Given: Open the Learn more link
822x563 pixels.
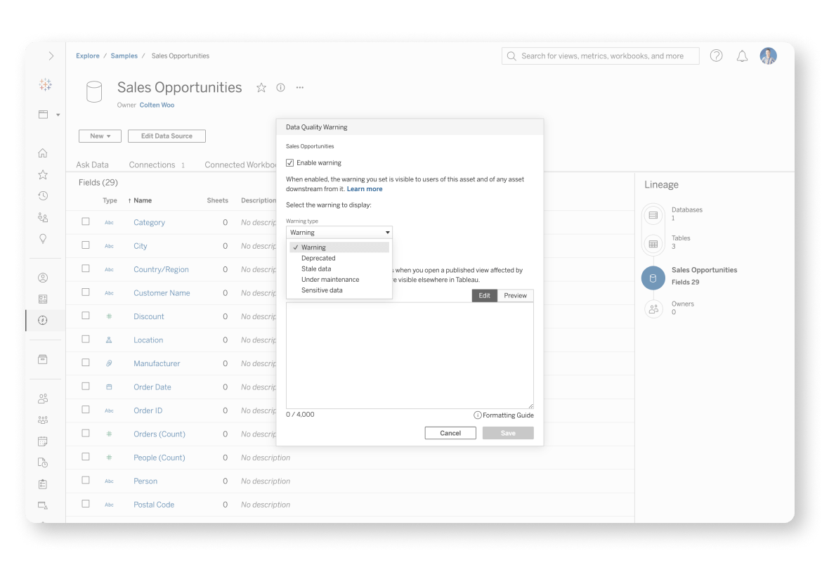Looking at the screenshot, I should (365, 189).
